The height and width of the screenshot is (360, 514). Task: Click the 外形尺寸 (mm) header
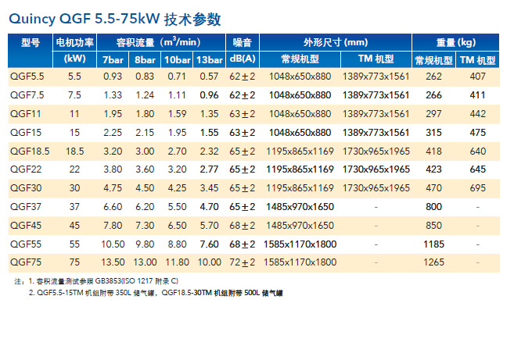coord(336,42)
